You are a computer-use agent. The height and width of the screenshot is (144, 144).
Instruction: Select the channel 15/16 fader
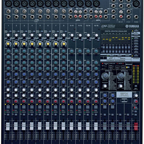click(96, 126)
